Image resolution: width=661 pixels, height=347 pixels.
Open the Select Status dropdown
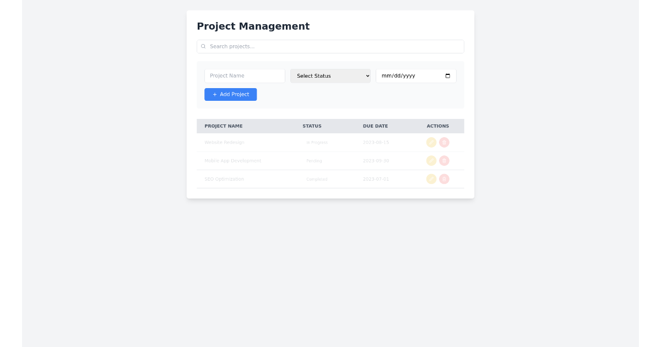330,75
